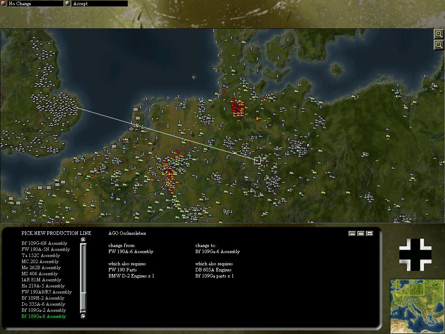445x334 pixels.
Task: Select Me 262B Assembly option
Action: [x=41, y=267]
